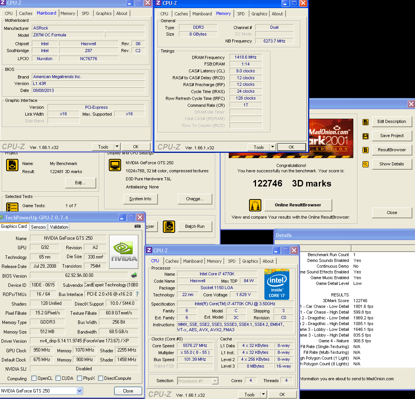The image size is (415, 399).
Task: Click the monitor icon in Display settings
Action: (115, 165)
